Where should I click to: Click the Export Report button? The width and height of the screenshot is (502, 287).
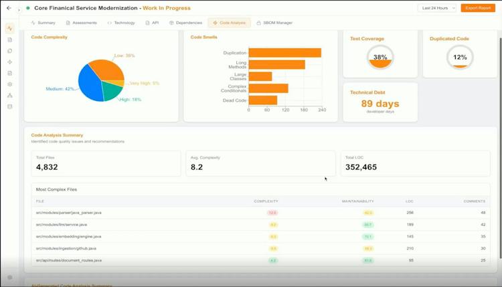click(x=478, y=8)
